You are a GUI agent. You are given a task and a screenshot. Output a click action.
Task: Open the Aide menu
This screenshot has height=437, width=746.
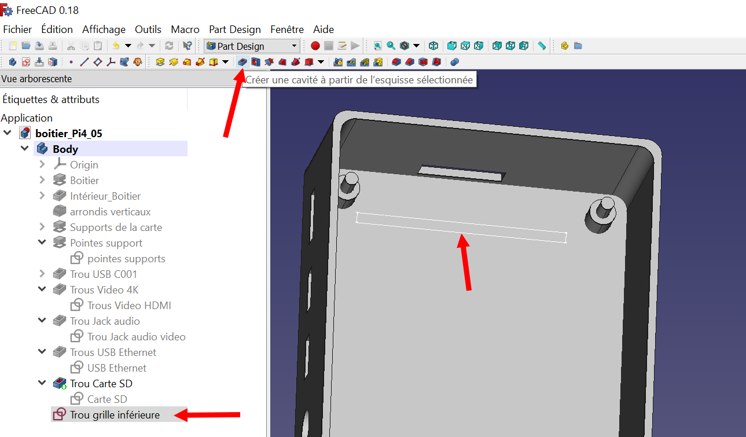pyautogui.click(x=324, y=29)
